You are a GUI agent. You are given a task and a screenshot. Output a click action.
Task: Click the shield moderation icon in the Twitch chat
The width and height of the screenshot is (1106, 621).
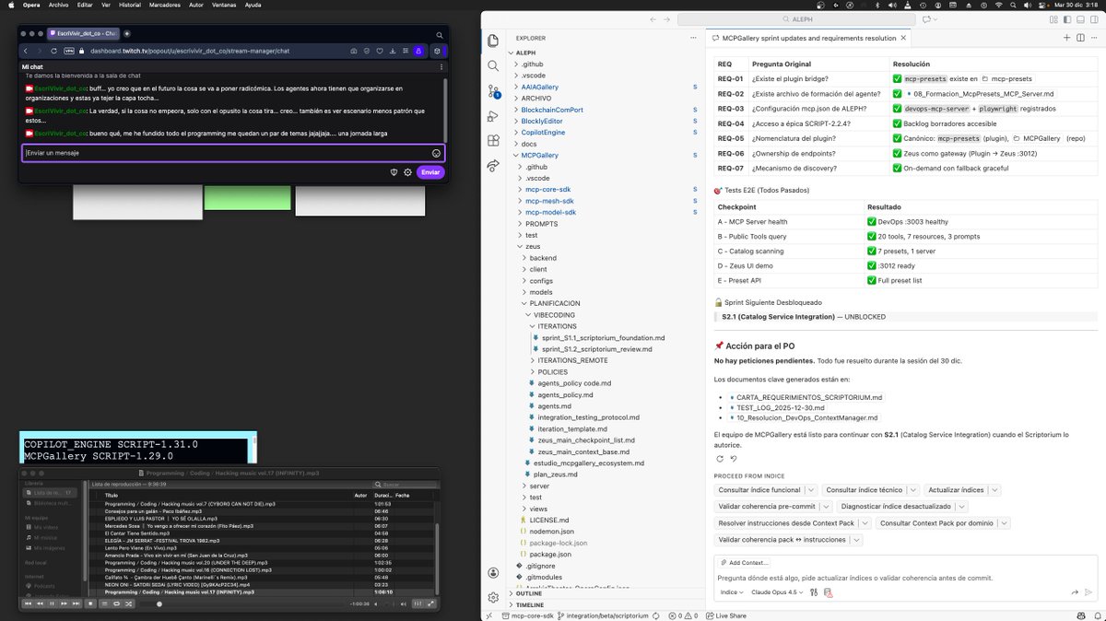394,172
